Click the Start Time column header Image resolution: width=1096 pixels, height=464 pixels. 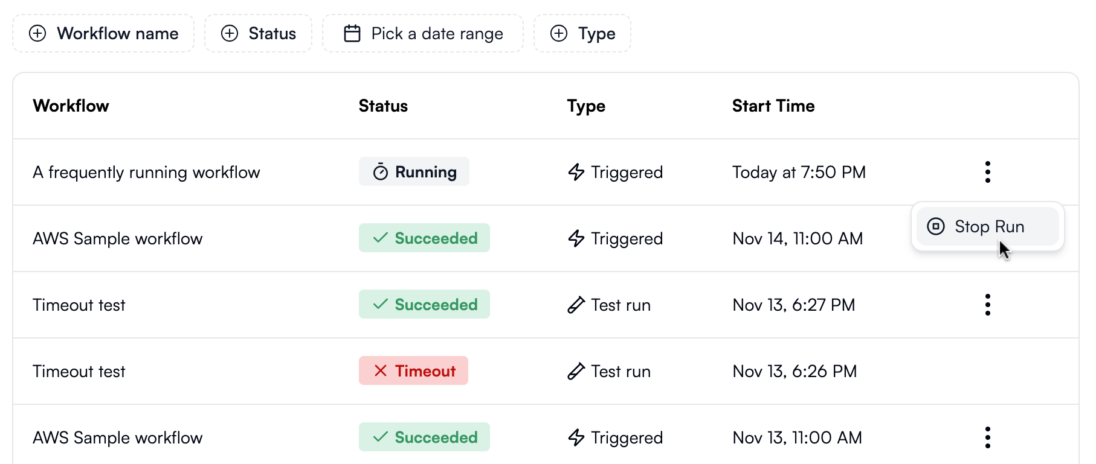[773, 106]
